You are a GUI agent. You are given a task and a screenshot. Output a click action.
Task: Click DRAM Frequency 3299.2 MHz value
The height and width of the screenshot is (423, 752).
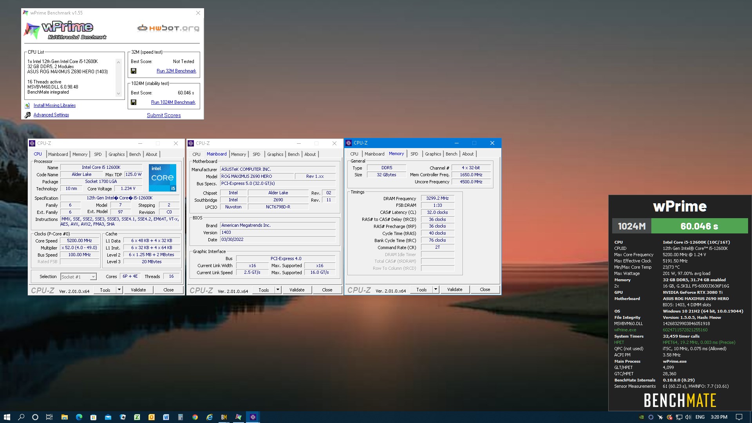(437, 198)
